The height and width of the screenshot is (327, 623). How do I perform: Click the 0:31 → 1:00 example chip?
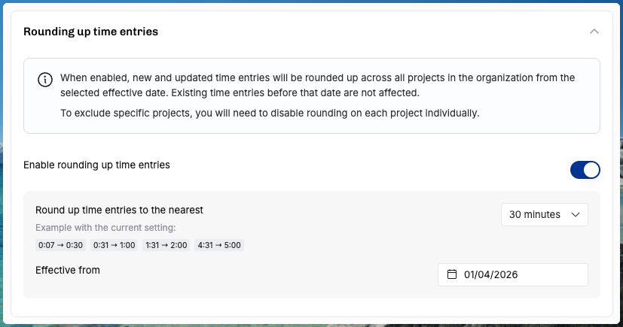[114, 245]
